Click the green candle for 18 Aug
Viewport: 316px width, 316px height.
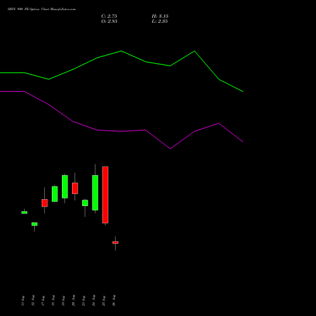tap(55, 194)
